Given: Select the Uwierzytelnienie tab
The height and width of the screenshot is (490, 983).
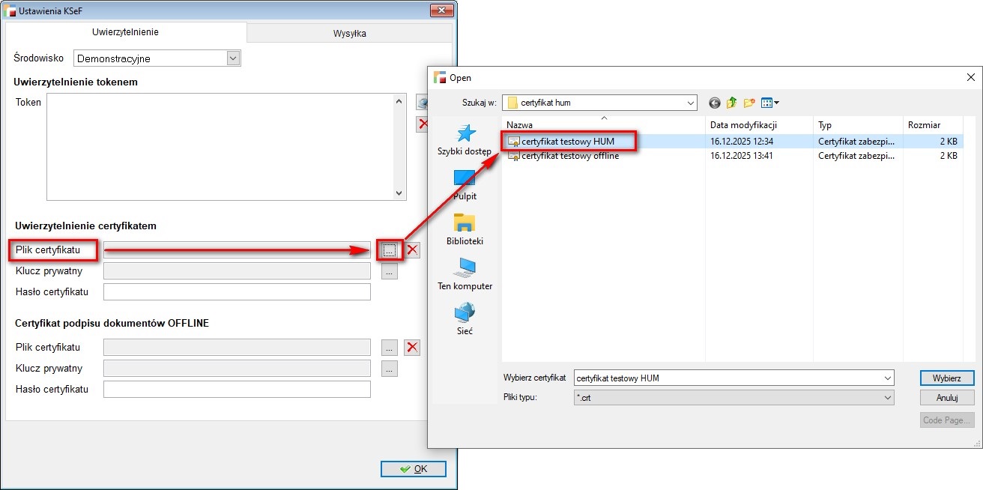Looking at the screenshot, I should [x=125, y=32].
